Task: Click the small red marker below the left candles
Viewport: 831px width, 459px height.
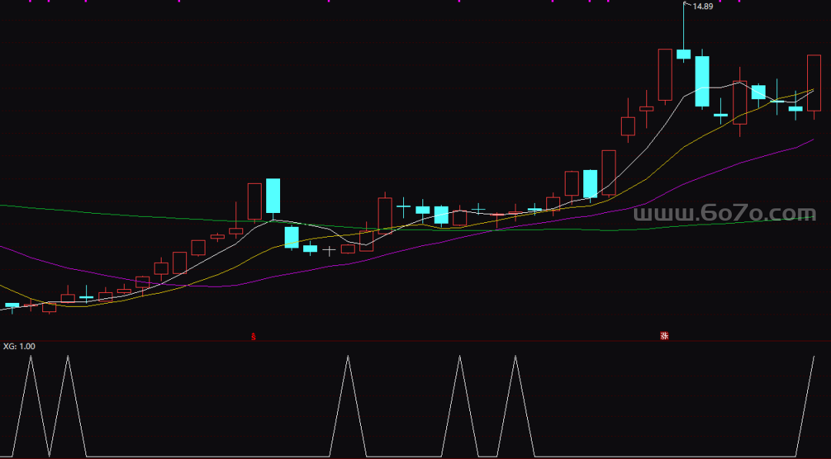Action: point(254,336)
